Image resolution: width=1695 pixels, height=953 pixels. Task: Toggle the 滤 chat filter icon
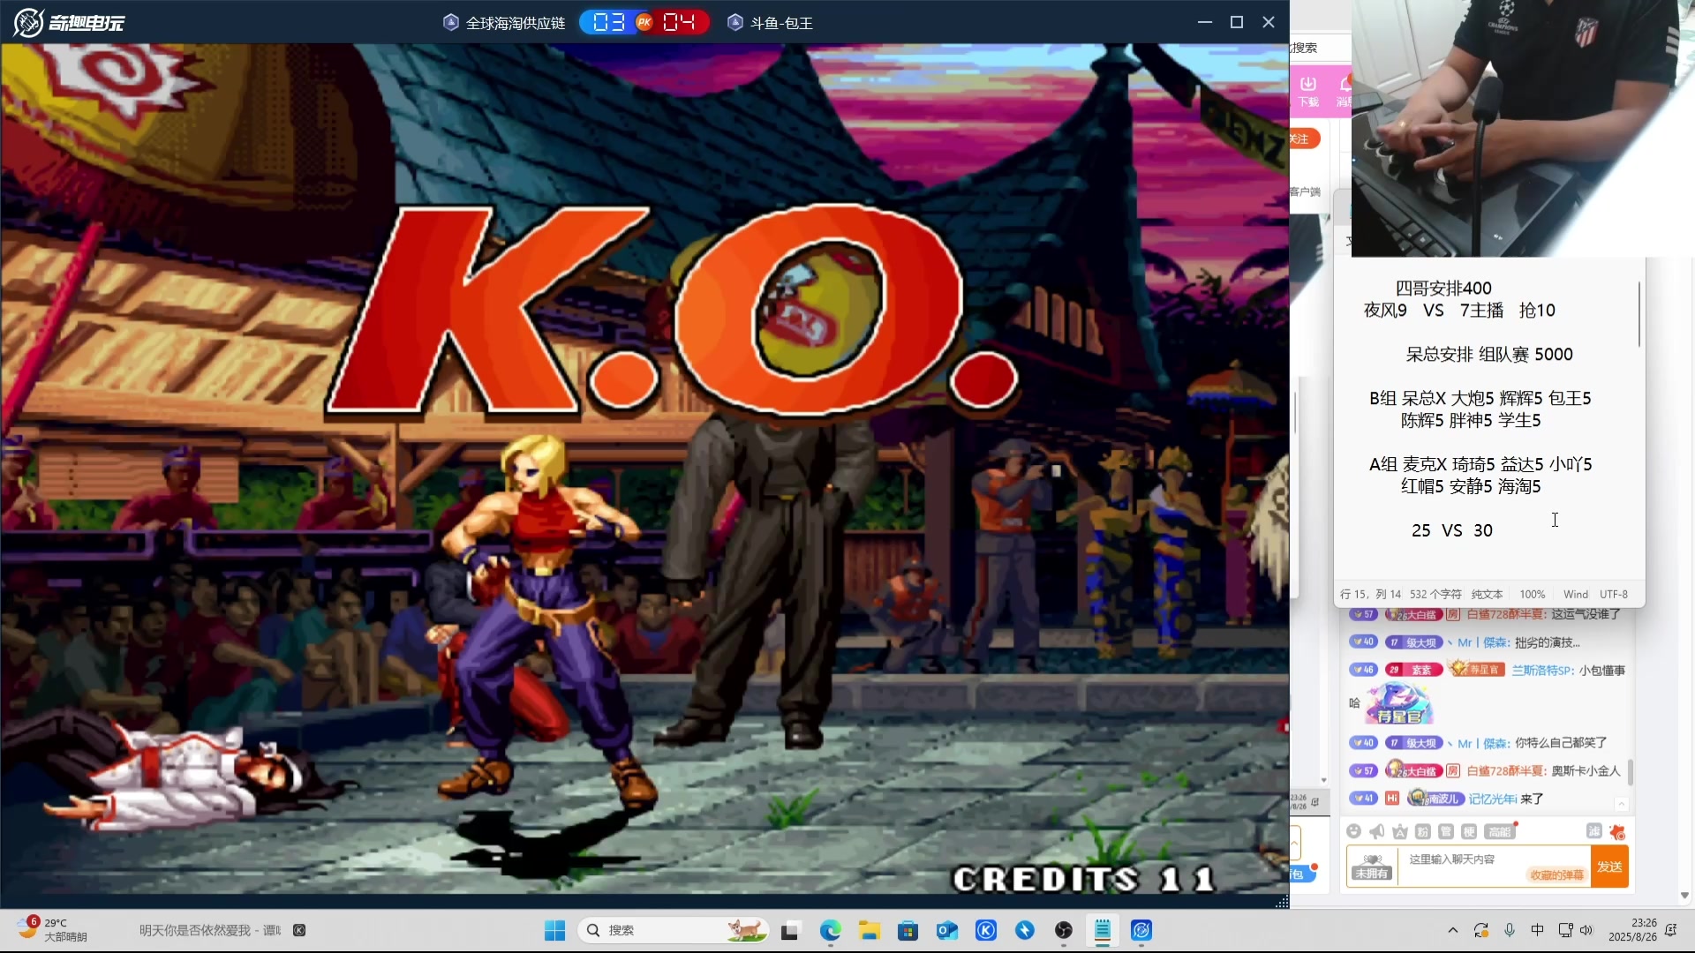[x=1593, y=831]
